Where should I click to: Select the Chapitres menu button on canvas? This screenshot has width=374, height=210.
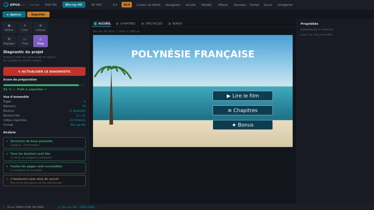click(243, 110)
